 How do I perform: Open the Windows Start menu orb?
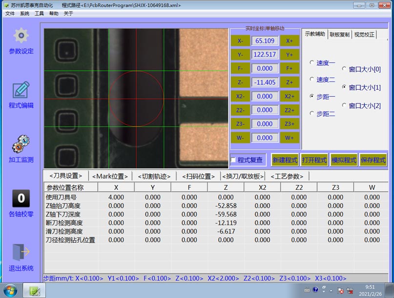pos(10,291)
